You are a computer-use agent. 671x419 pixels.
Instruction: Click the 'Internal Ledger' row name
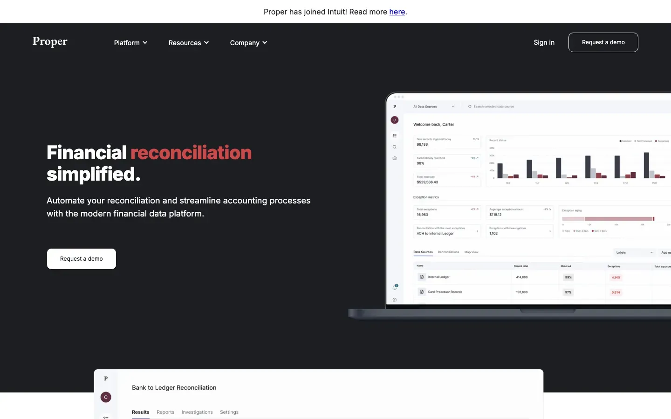point(438,277)
